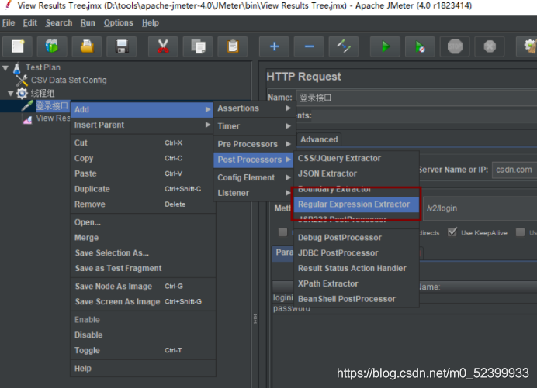Click the thread group gear icon
The height and width of the screenshot is (388, 537).
[22, 93]
